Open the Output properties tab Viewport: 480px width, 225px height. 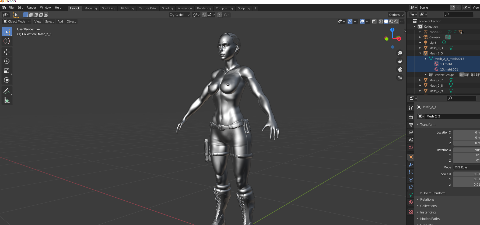tap(411, 125)
